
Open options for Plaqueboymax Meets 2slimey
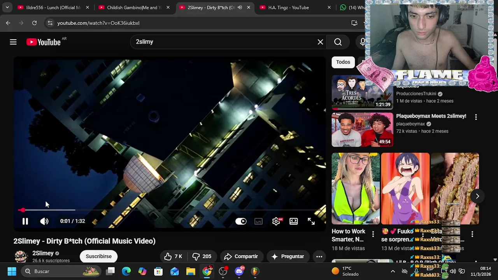[x=475, y=117]
